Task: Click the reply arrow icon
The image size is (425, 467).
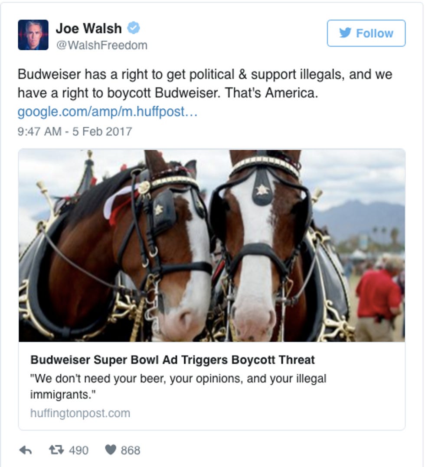Action: [x=26, y=451]
